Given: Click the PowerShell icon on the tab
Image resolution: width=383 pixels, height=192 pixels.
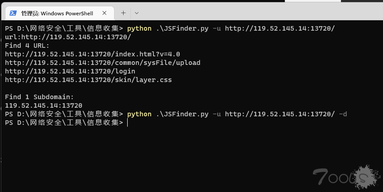Looking at the screenshot, I should pyautogui.click(x=13, y=14).
